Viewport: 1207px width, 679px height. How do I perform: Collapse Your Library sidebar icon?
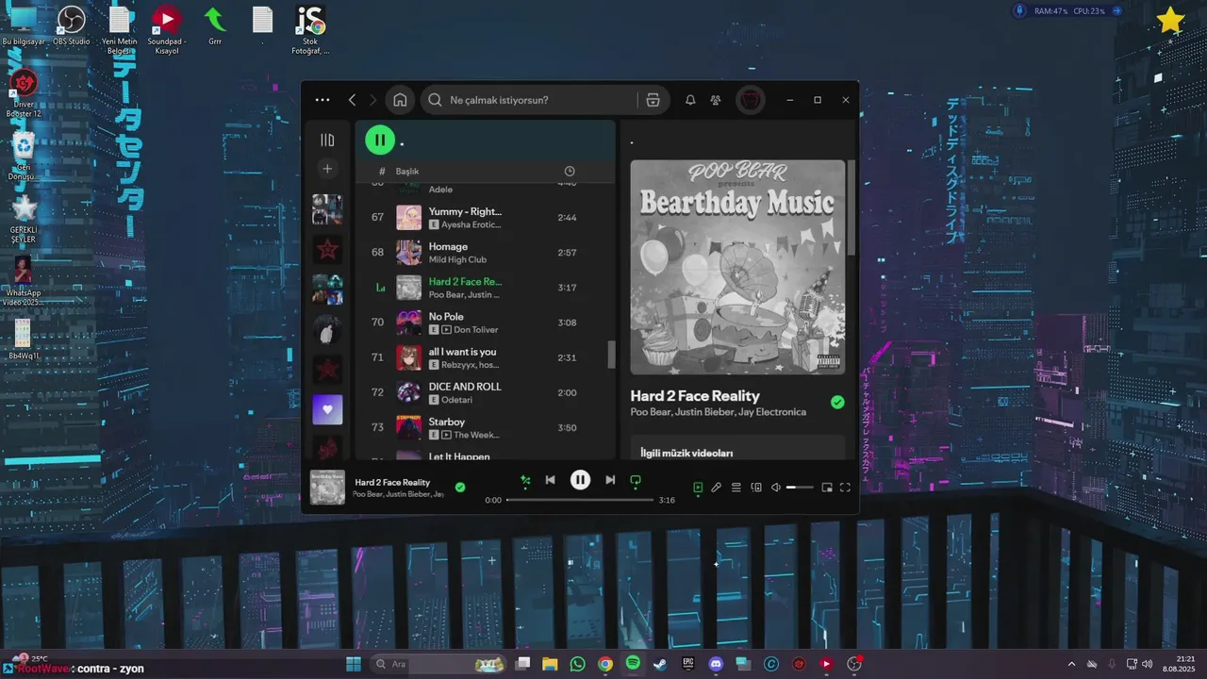point(327,140)
